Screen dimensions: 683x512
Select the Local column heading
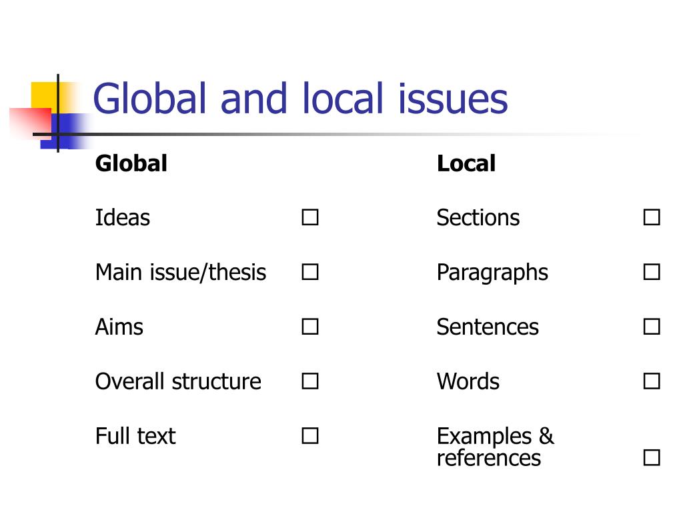click(x=466, y=164)
